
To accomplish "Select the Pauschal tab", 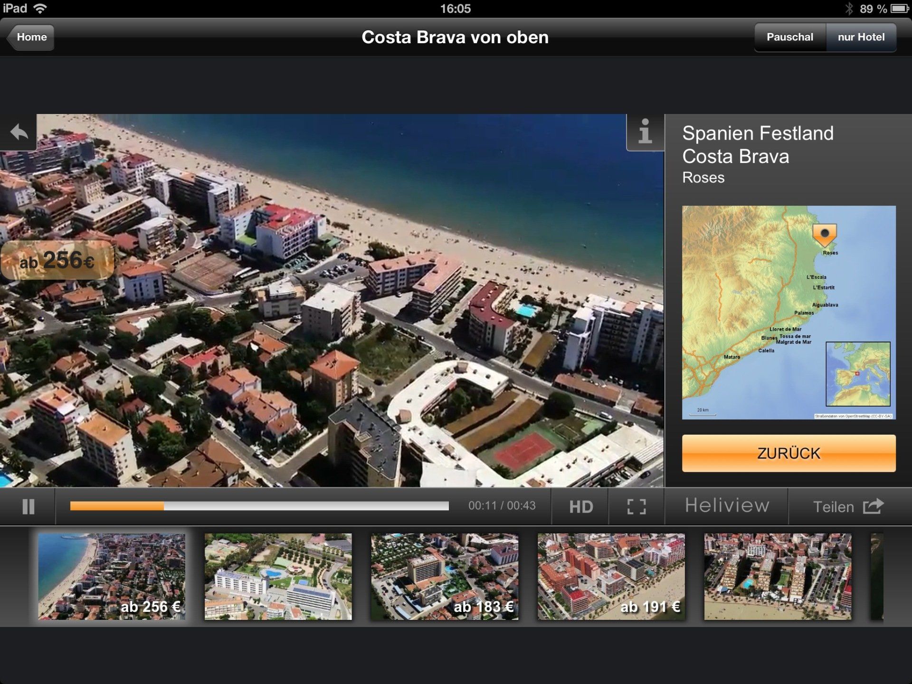I will click(x=789, y=37).
